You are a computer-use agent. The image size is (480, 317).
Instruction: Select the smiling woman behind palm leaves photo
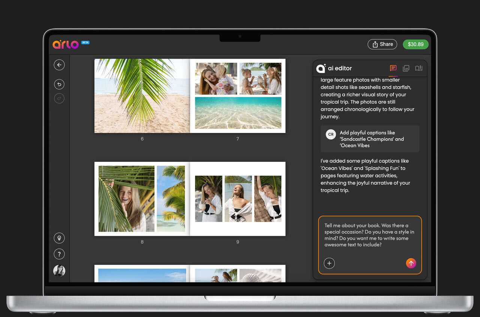[x=126, y=199]
